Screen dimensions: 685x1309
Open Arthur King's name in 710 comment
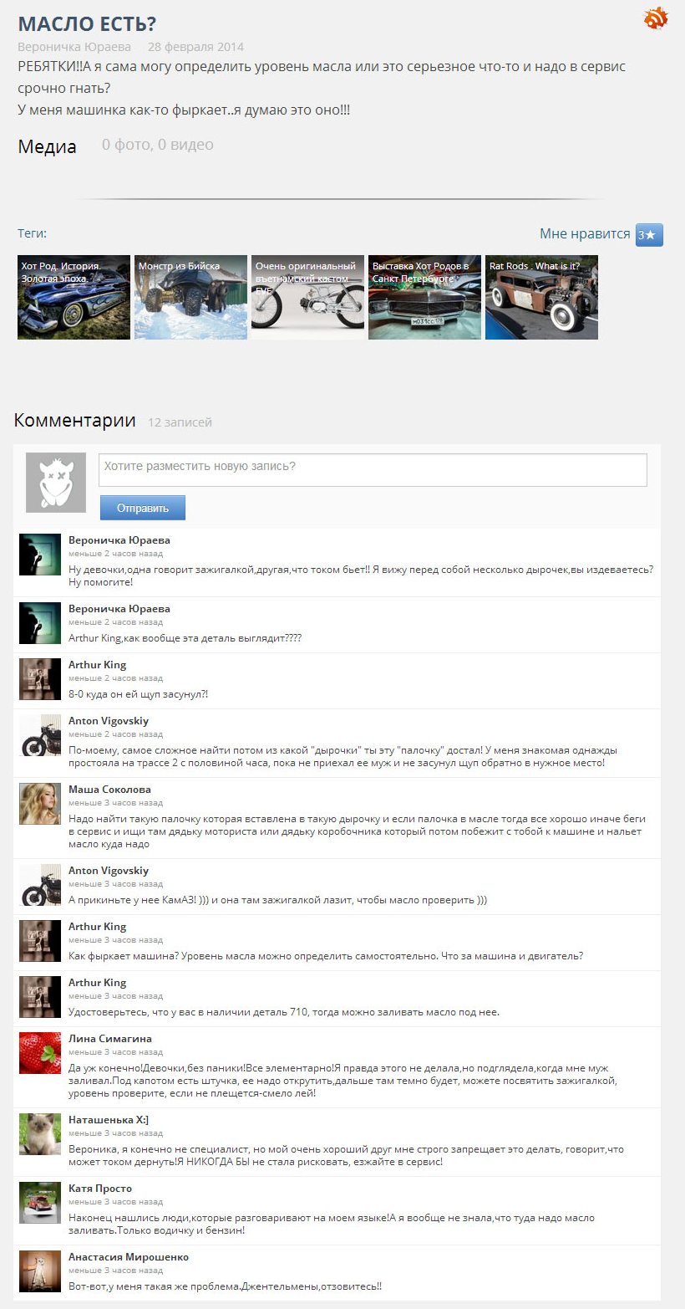[x=98, y=982]
